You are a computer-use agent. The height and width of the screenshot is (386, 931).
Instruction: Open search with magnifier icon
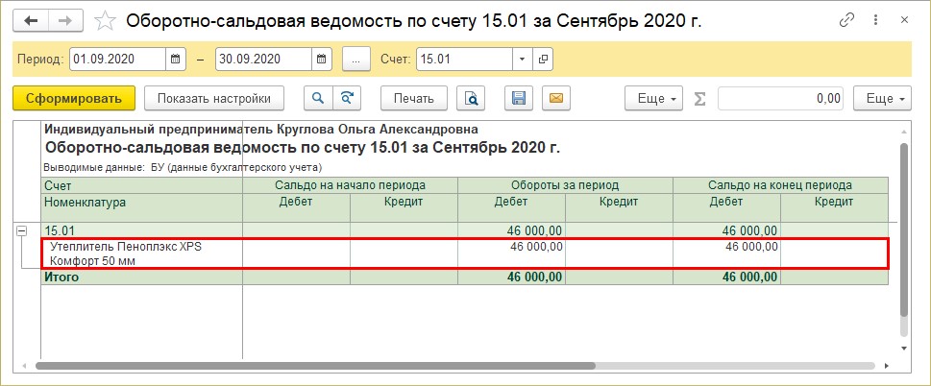318,99
